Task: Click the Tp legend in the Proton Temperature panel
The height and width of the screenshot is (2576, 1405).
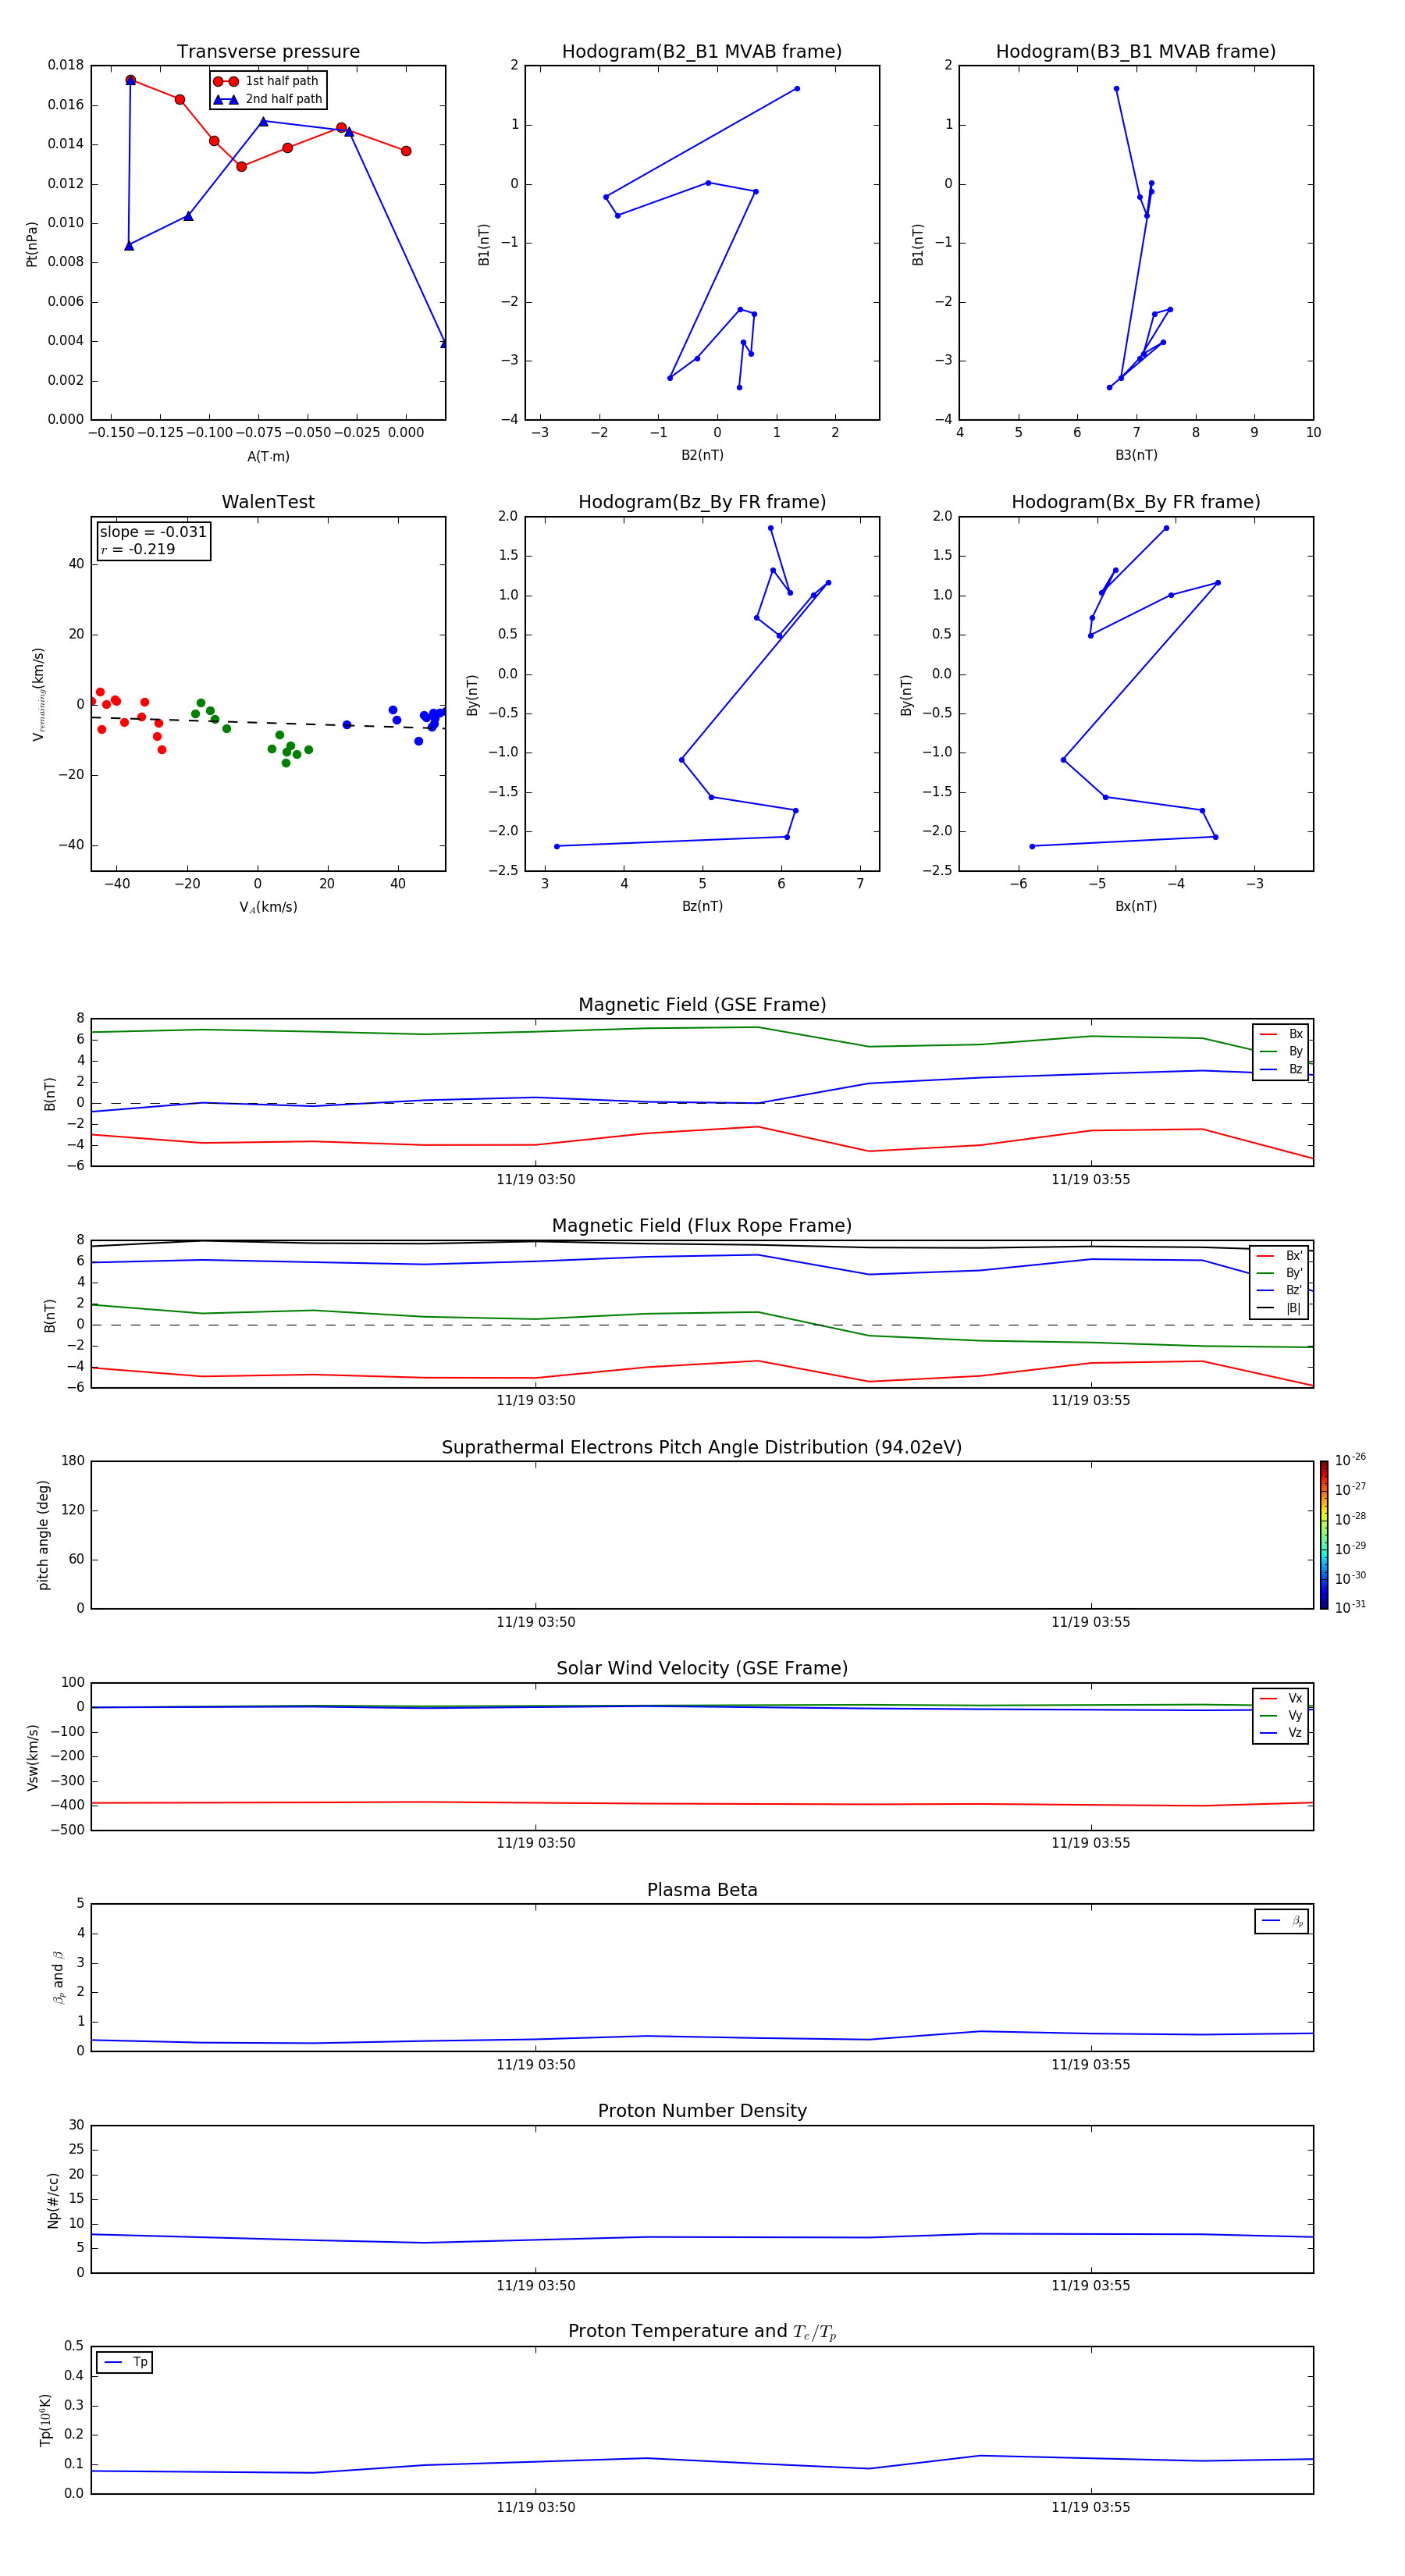Action: click(x=125, y=2363)
